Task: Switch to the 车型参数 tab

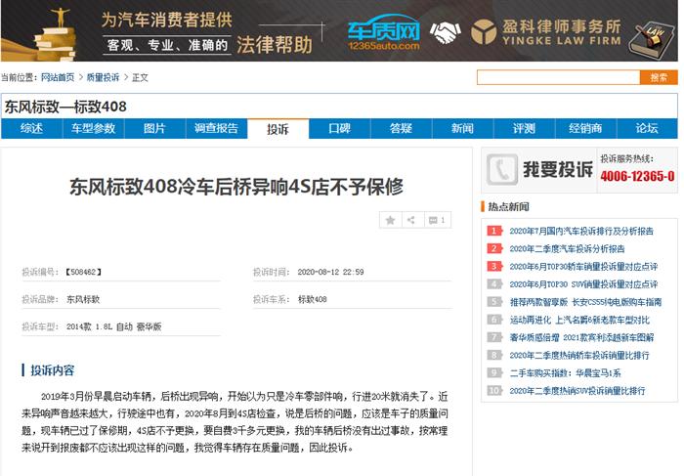Action: (x=94, y=128)
